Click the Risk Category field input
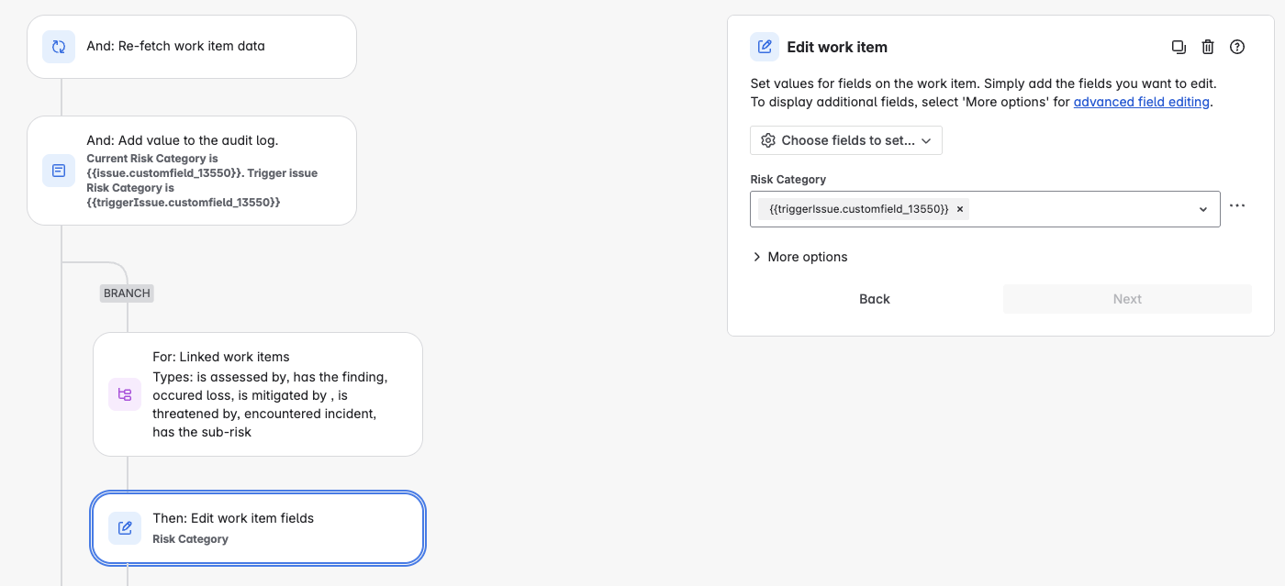 pyautogui.click(x=985, y=209)
